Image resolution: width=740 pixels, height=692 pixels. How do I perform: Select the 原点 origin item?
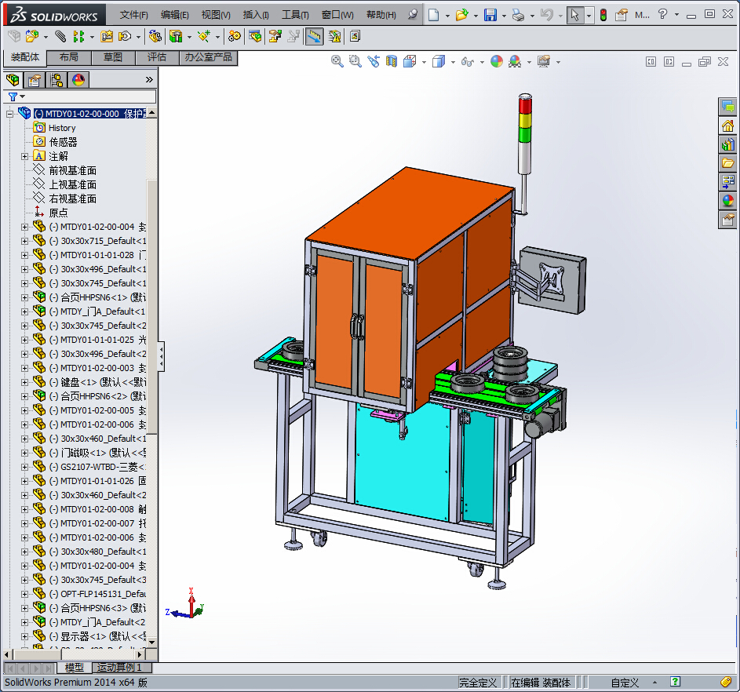coord(58,213)
